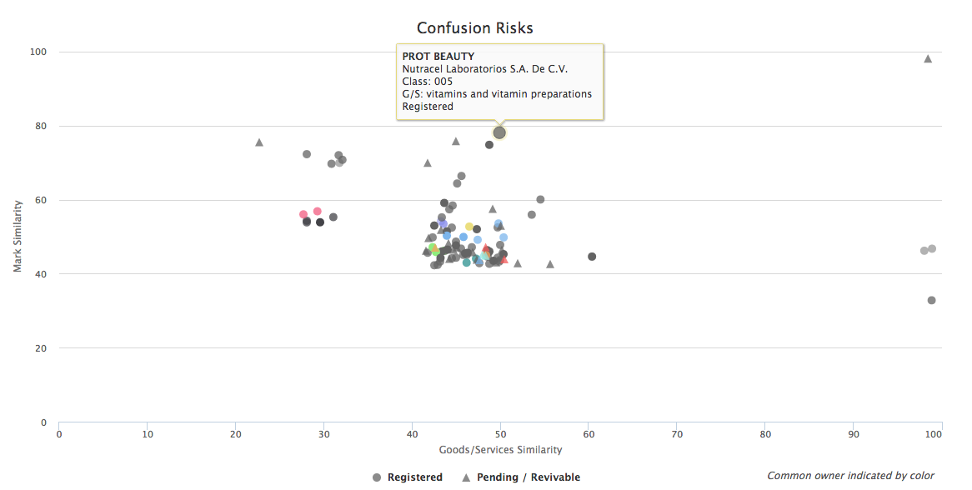972x490 pixels.
Task: Click the Registered legend circle symbol
Action: [377, 477]
